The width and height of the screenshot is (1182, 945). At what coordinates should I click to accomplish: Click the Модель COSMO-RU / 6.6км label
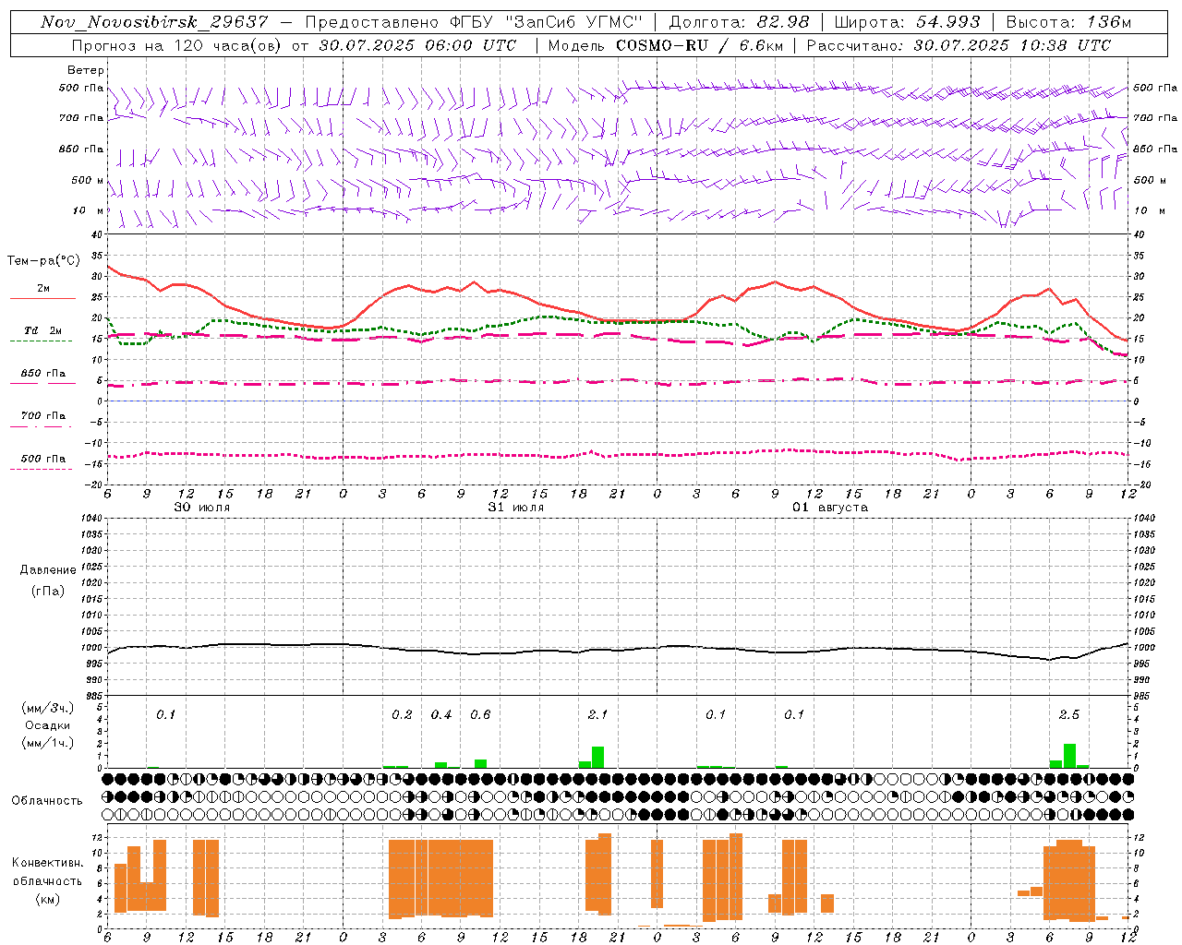[x=666, y=45]
